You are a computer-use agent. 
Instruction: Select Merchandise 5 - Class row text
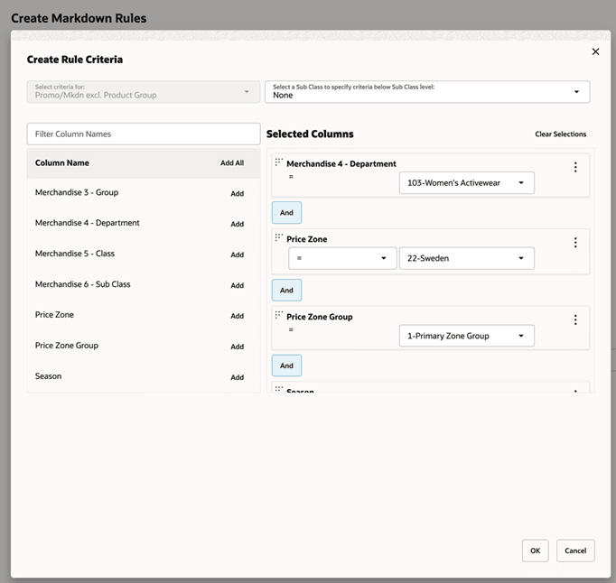click(75, 254)
